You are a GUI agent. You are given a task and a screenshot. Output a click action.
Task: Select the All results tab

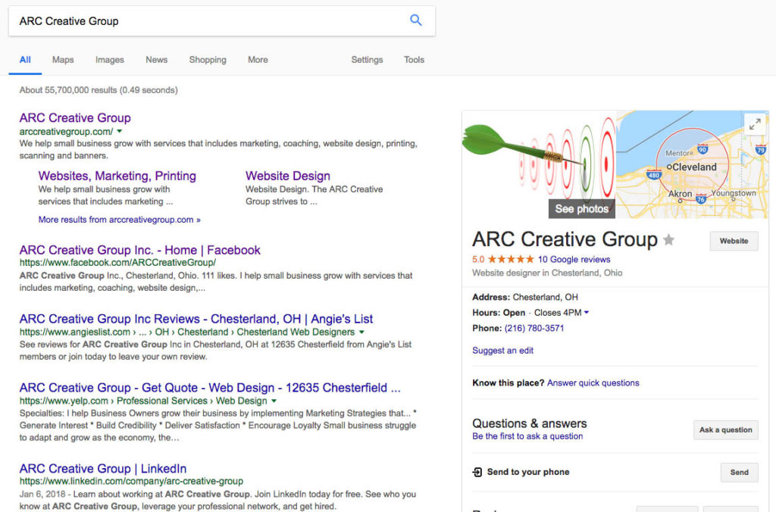[x=25, y=60]
